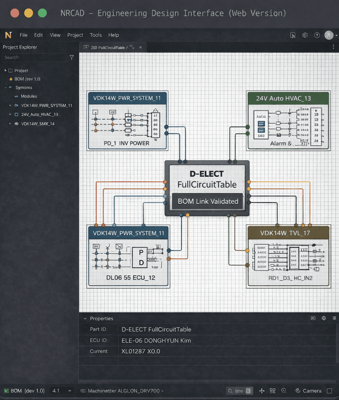Toggle the option box inside line search field
The width and height of the screenshot is (339, 400).
click(248, 391)
